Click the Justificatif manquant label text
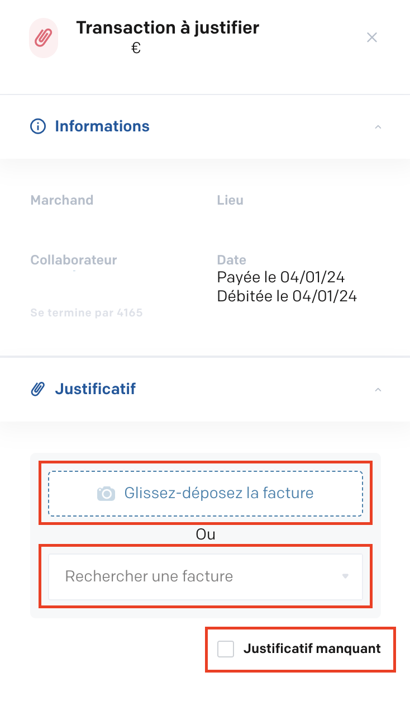 [x=312, y=649]
